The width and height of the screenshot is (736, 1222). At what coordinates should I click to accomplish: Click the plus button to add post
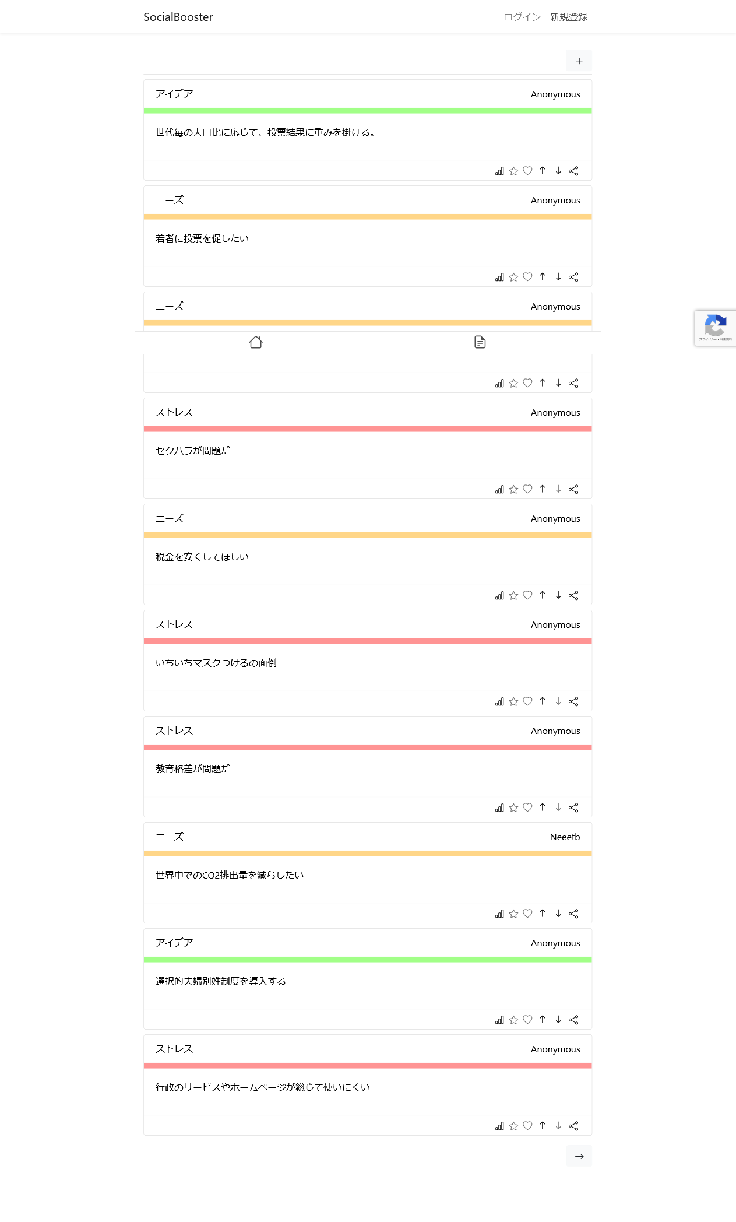(579, 61)
